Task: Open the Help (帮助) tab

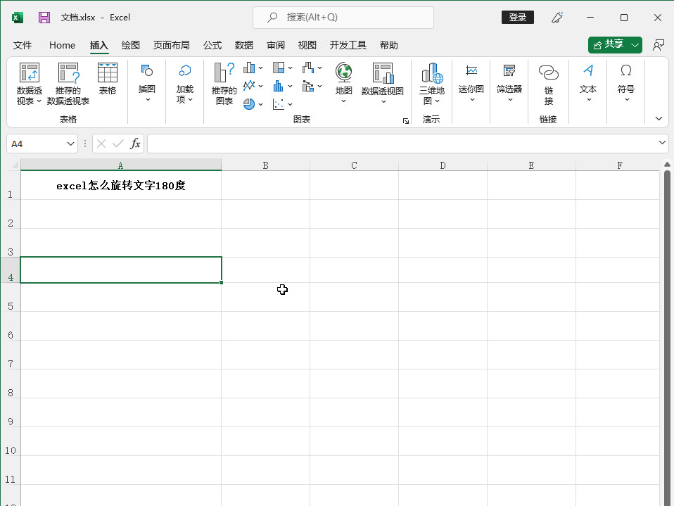Action: 389,45
